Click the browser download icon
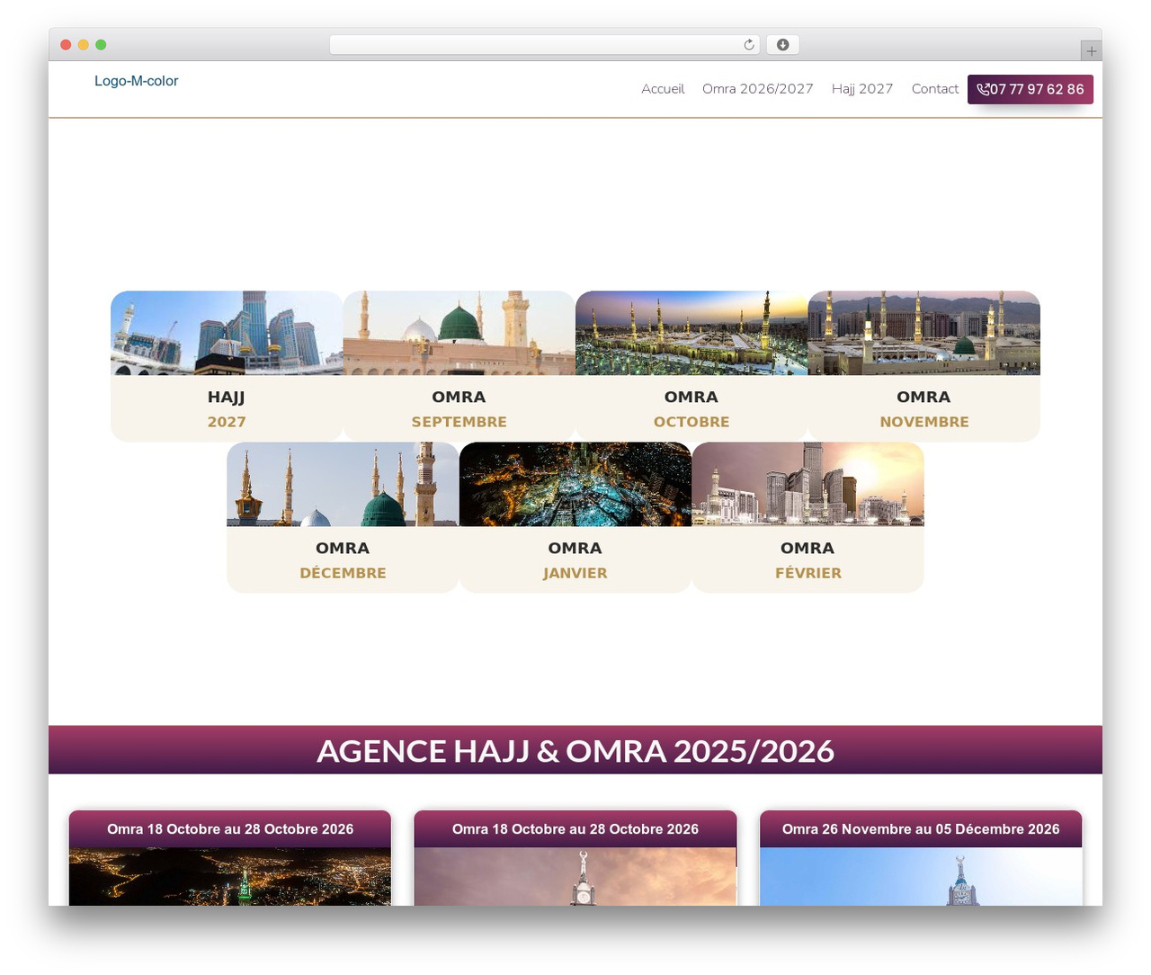This screenshot has height=975, width=1151. (782, 45)
